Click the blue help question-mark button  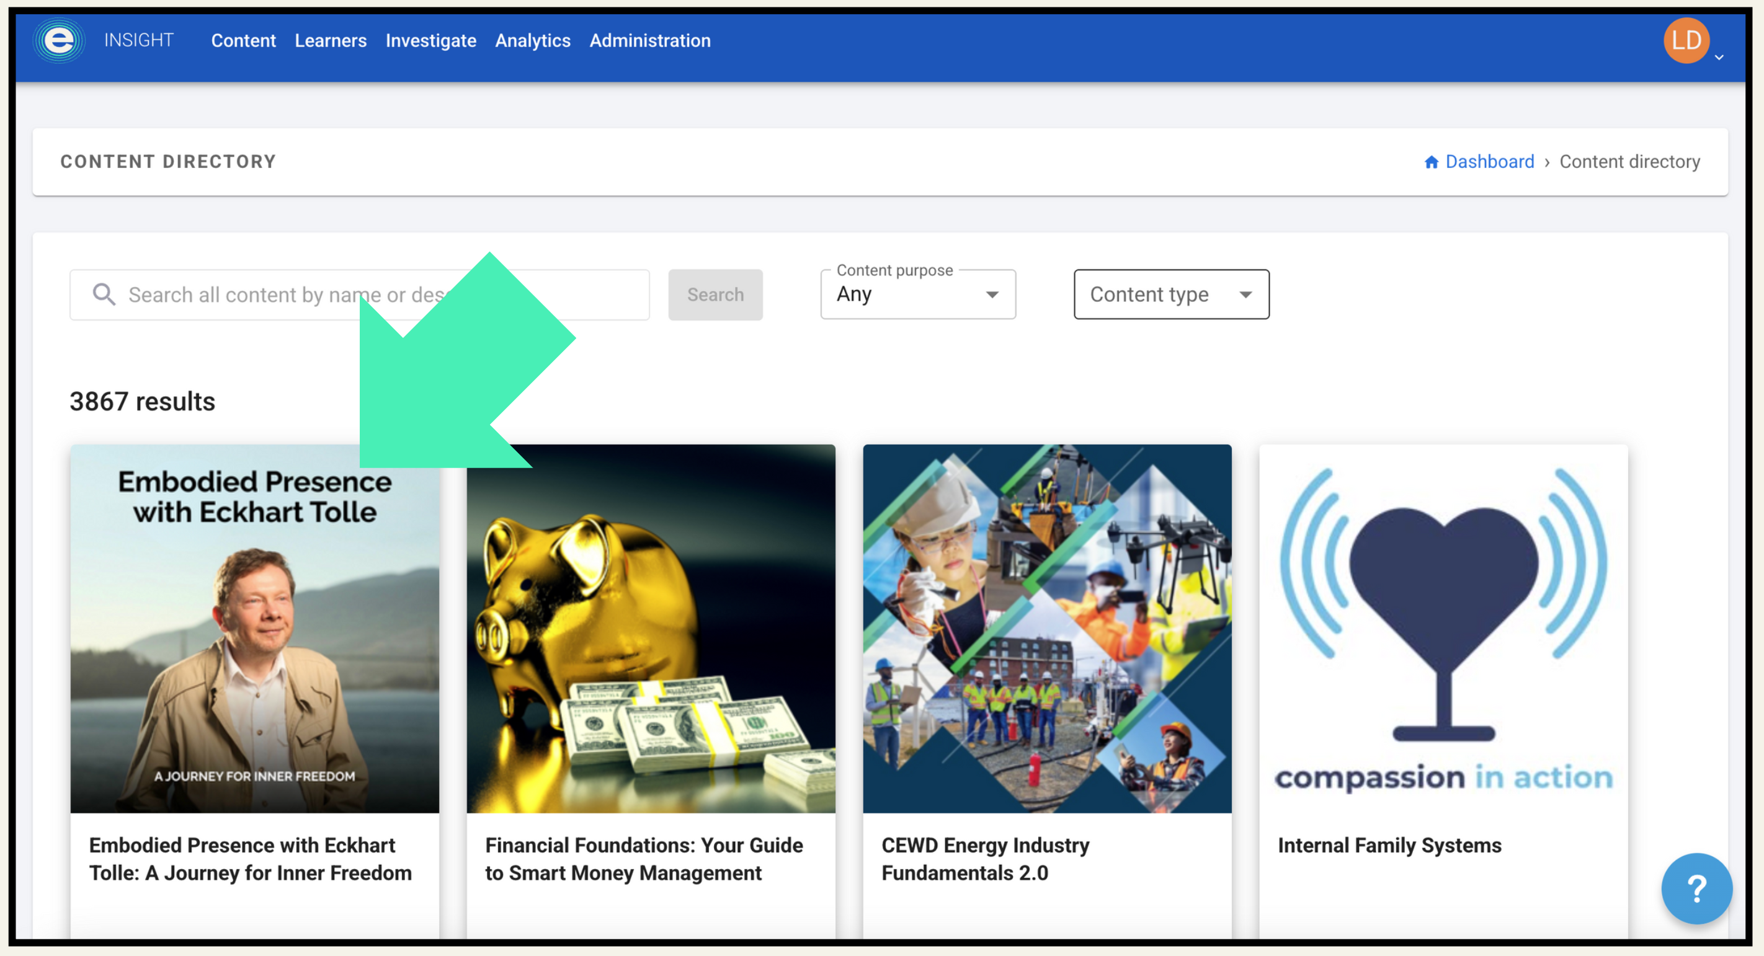[1696, 888]
